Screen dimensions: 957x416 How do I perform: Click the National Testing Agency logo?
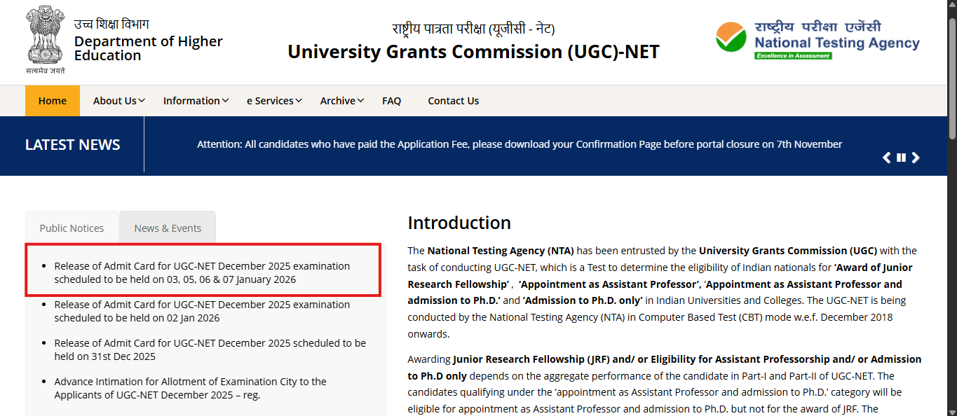816,40
